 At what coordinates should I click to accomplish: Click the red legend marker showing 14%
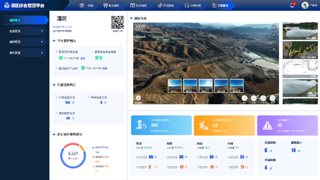(93, 157)
